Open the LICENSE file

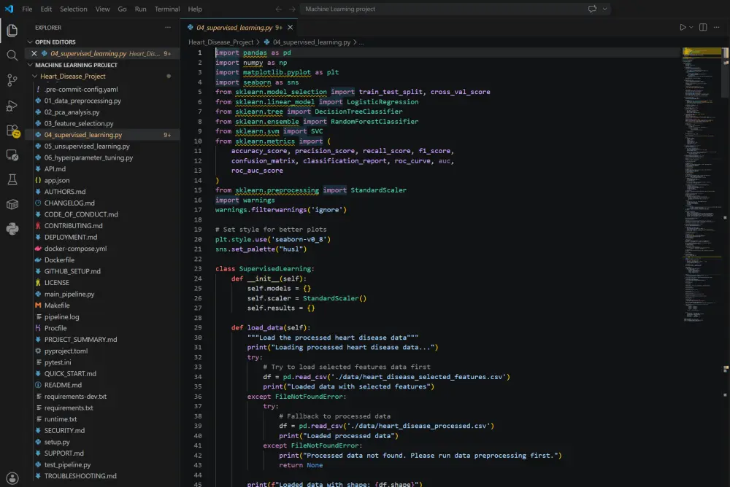(x=56, y=282)
